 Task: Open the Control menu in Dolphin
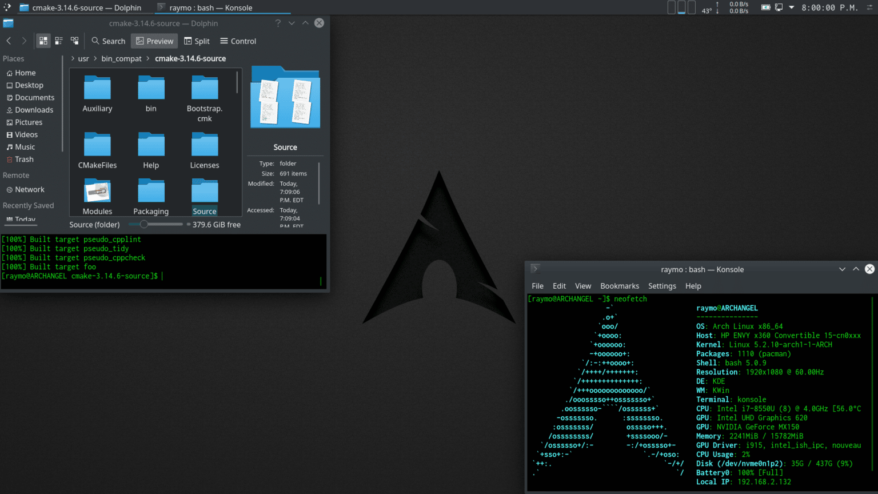[x=238, y=41]
